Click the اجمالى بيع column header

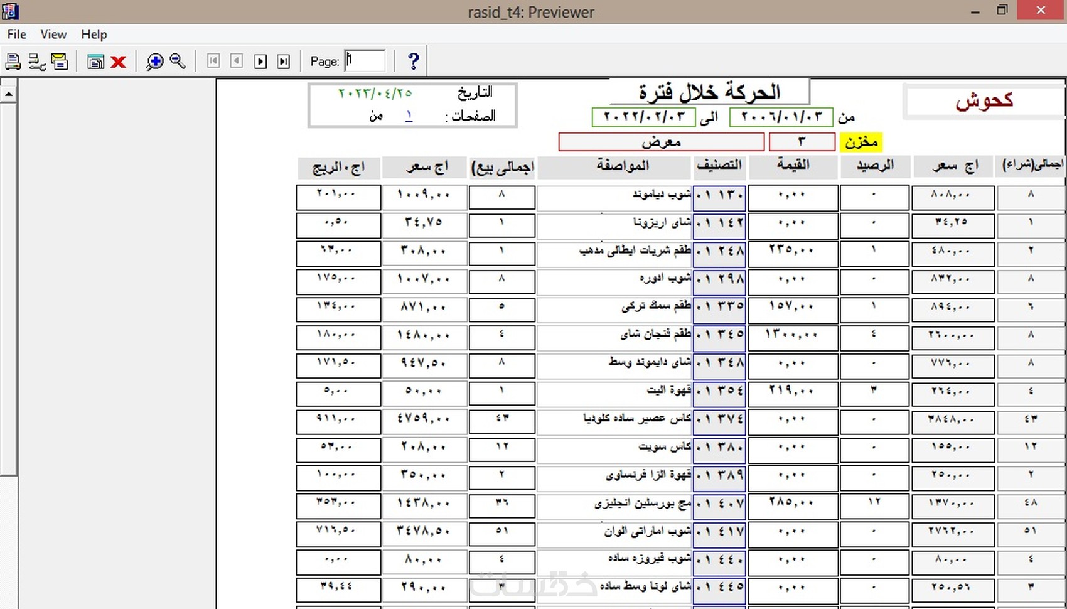click(x=502, y=167)
